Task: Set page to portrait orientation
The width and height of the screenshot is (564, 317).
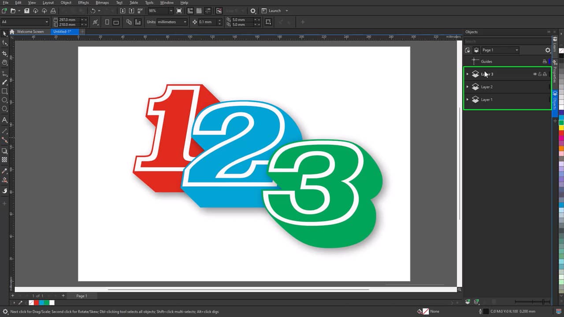Action: pos(107,22)
